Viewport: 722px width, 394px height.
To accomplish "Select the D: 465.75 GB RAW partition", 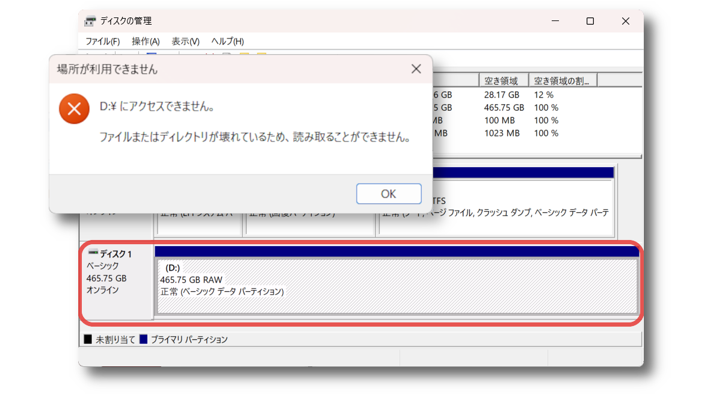I will point(397,286).
